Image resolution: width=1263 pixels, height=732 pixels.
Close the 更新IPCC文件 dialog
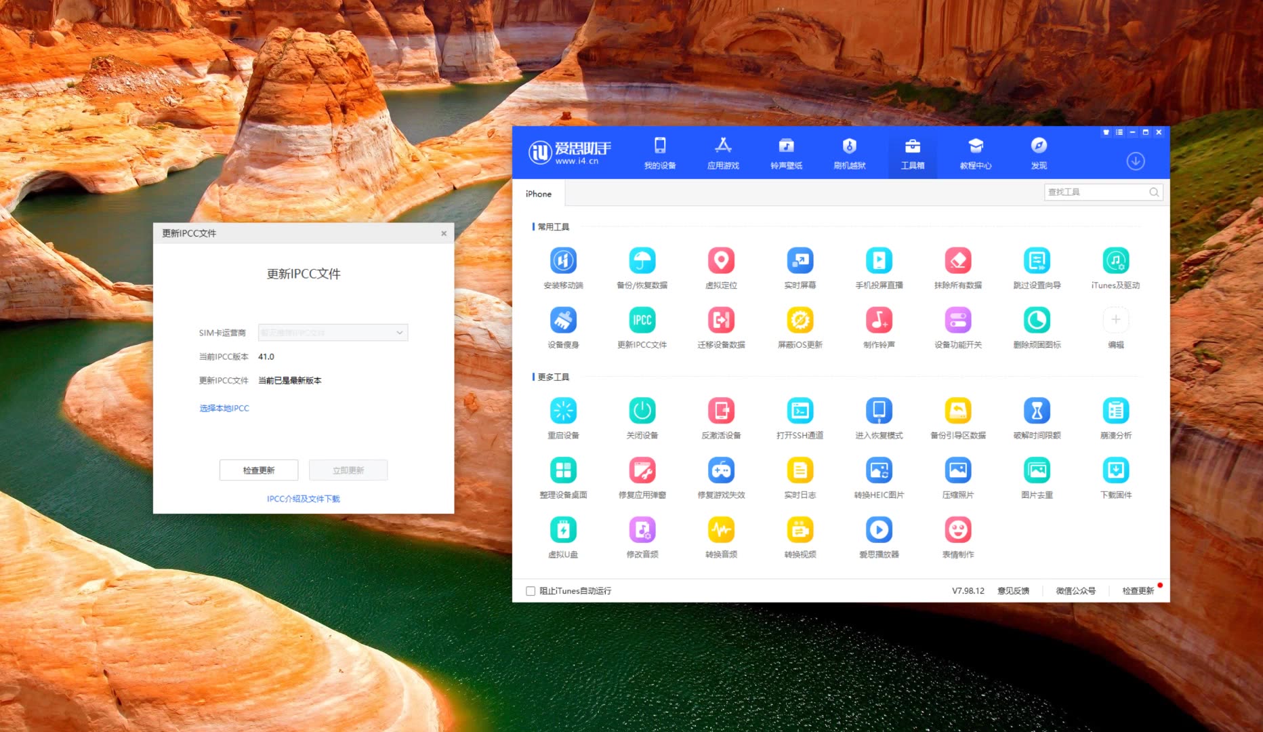click(444, 233)
